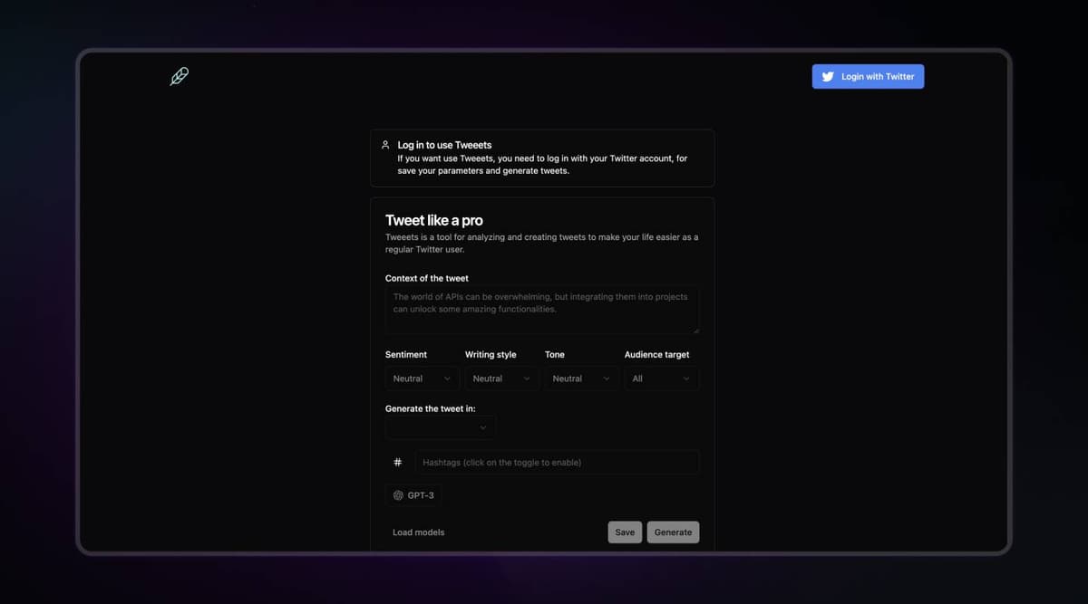This screenshot has width=1088, height=604.
Task: Click the tweet context text area
Action: (541, 308)
